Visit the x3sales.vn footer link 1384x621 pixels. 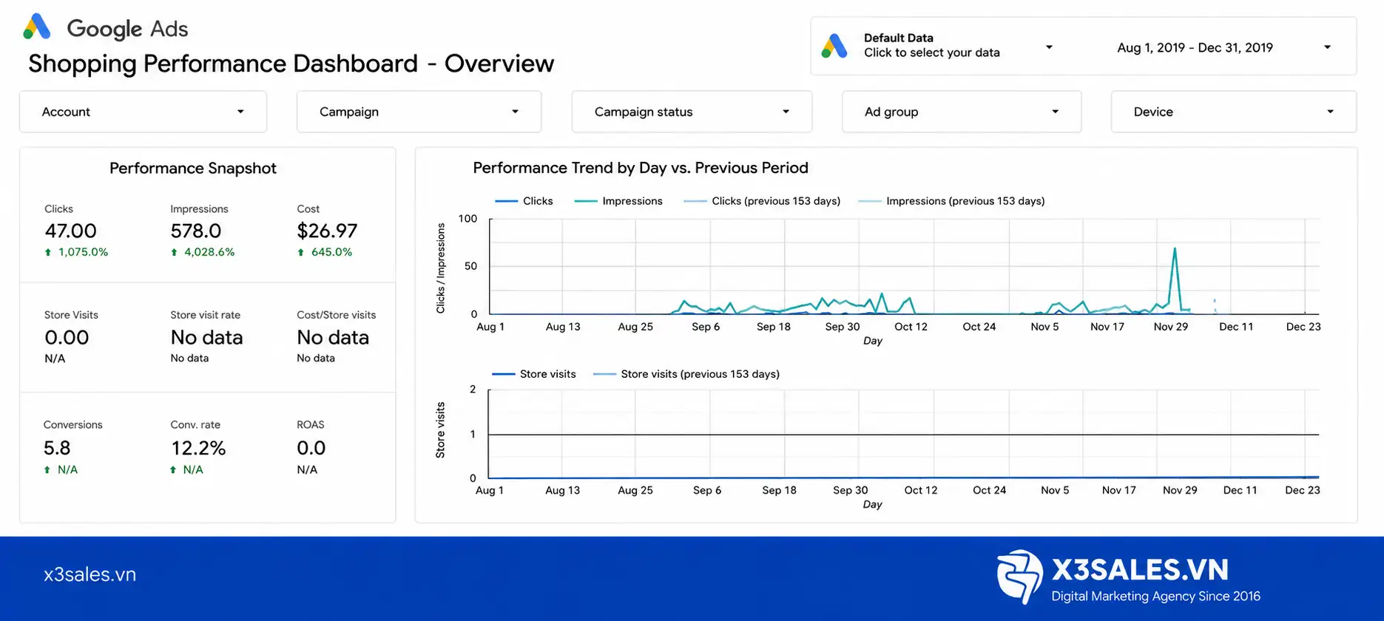pos(90,574)
